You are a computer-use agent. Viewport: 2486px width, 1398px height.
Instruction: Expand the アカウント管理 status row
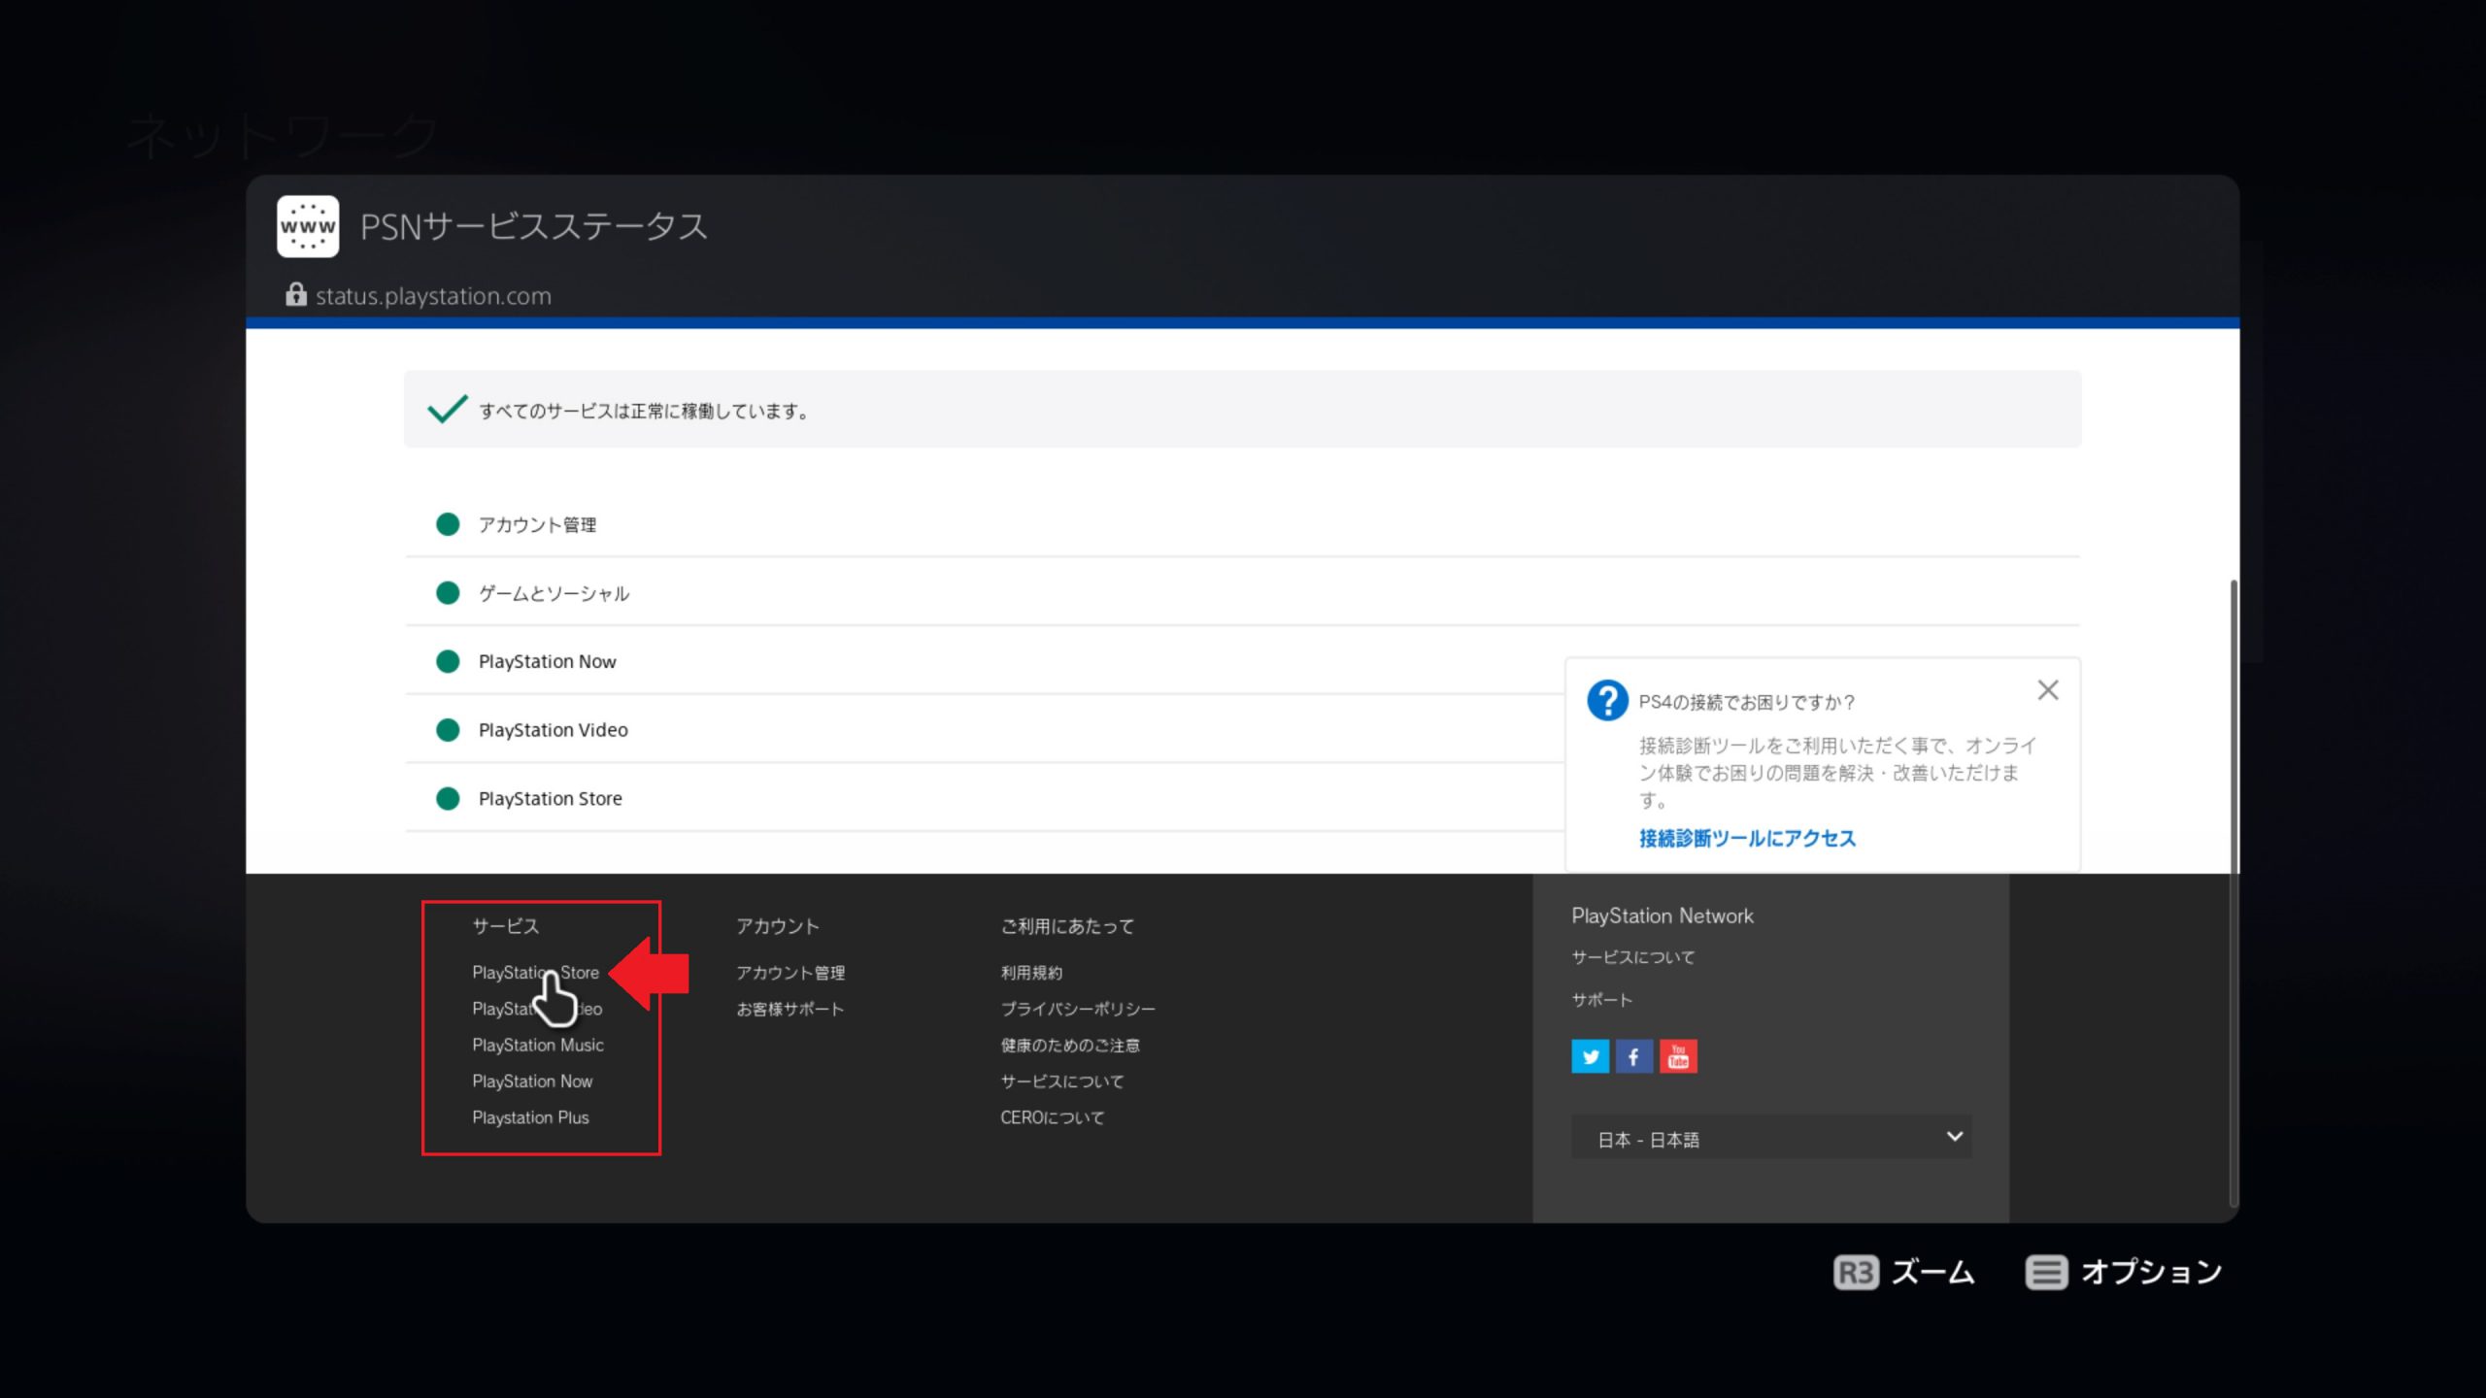tap(1242, 524)
